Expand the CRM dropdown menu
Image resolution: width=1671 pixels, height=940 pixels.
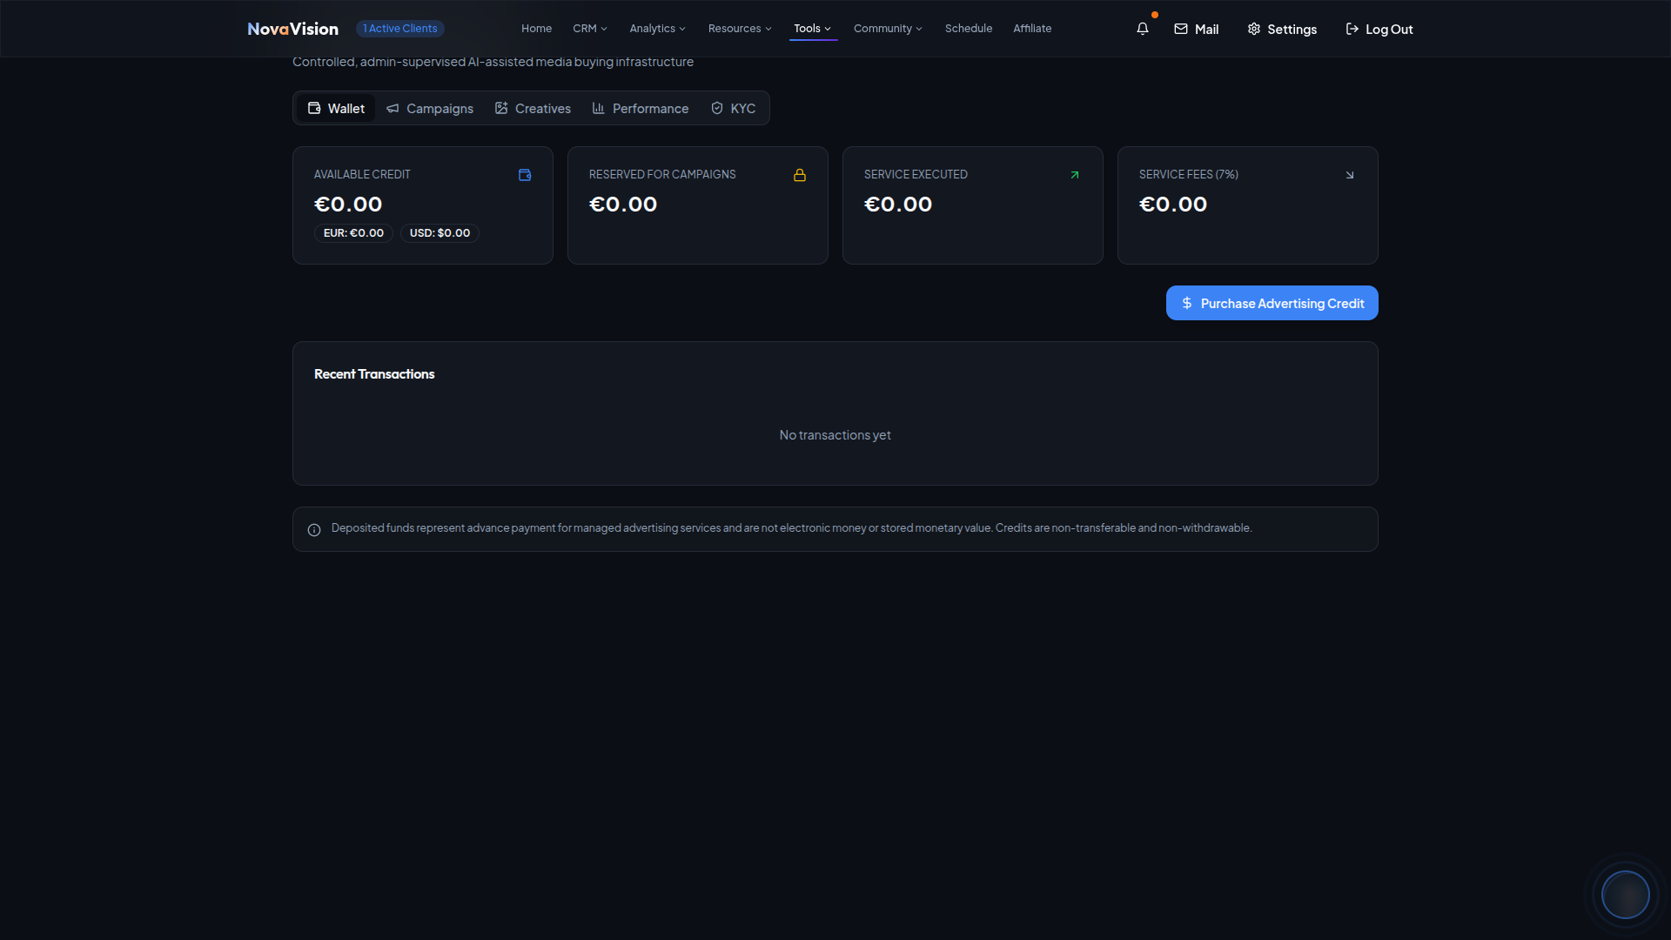point(589,29)
